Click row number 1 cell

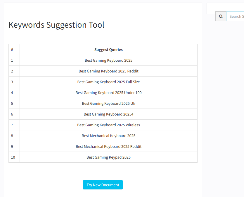coord(14,60)
